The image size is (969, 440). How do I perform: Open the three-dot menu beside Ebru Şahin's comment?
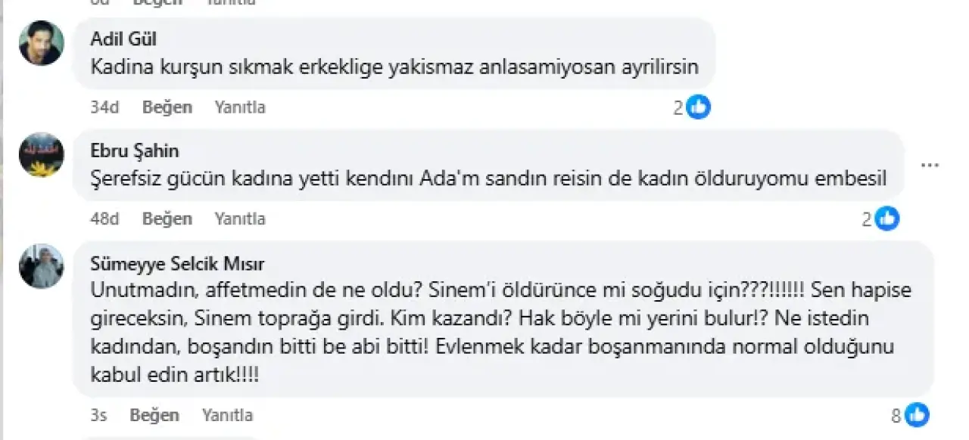pos(930,165)
